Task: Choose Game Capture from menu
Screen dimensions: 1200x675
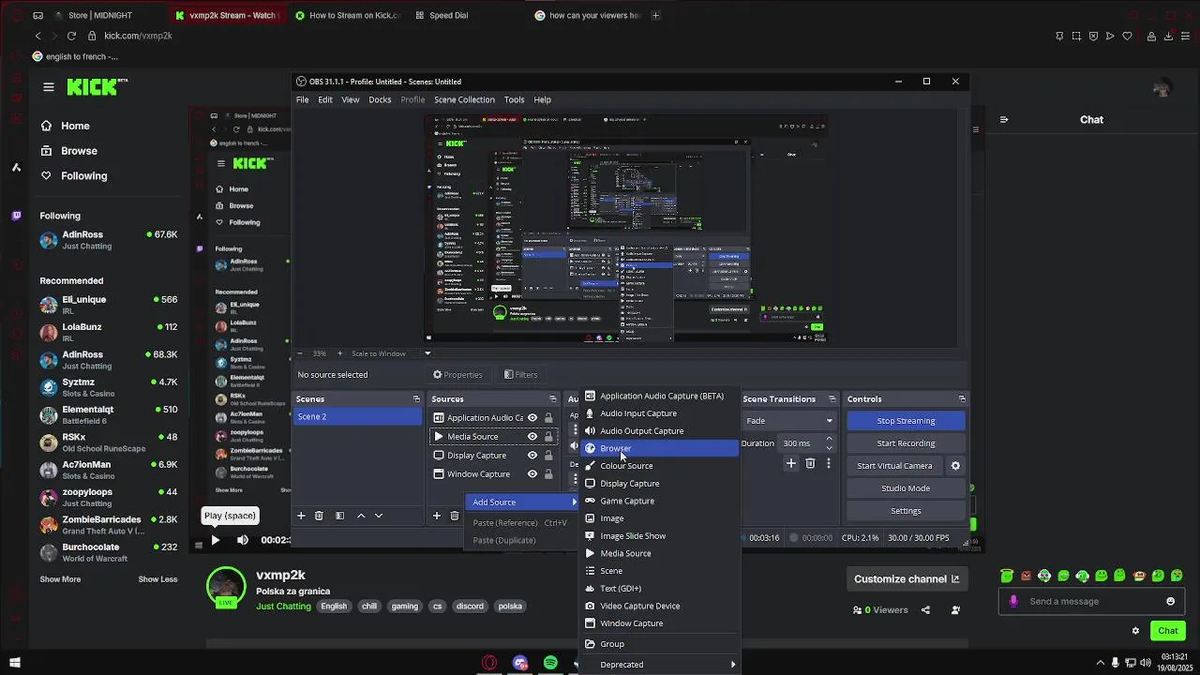Action: point(659,501)
